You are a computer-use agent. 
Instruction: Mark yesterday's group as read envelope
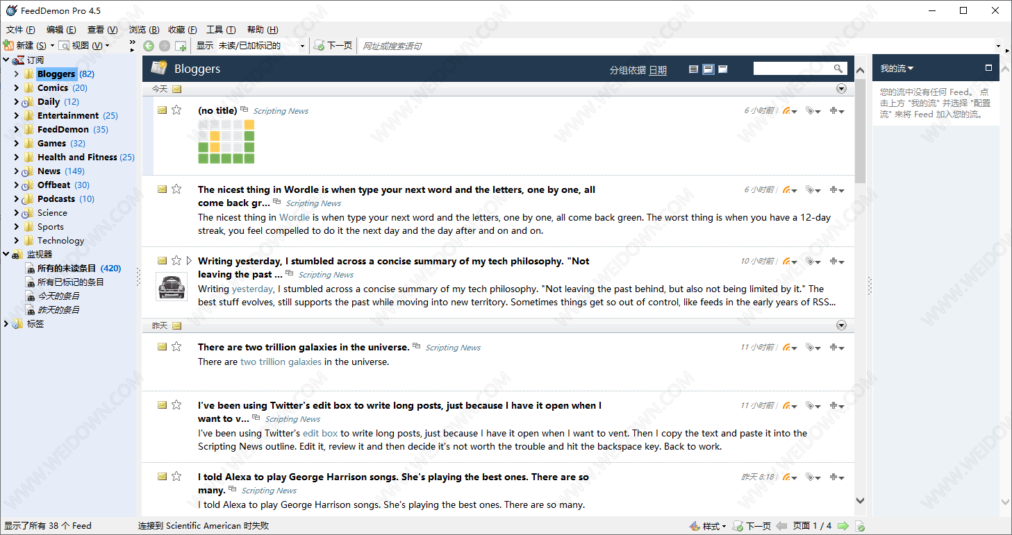[176, 325]
